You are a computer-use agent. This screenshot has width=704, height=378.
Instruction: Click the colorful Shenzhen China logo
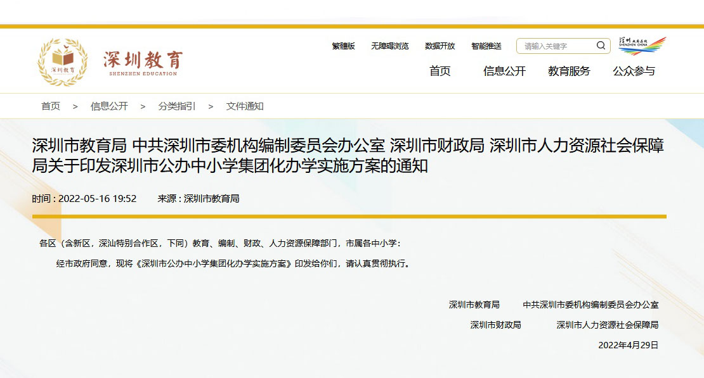click(642, 46)
